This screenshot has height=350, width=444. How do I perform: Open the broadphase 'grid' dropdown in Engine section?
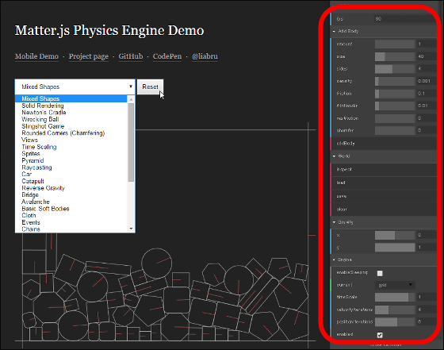pos(395,285)
